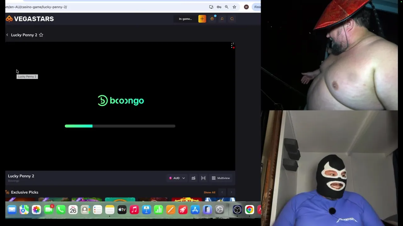The image size is (403, 226).
Task: Open the site search magnifier icon
Action: (232, 19)
